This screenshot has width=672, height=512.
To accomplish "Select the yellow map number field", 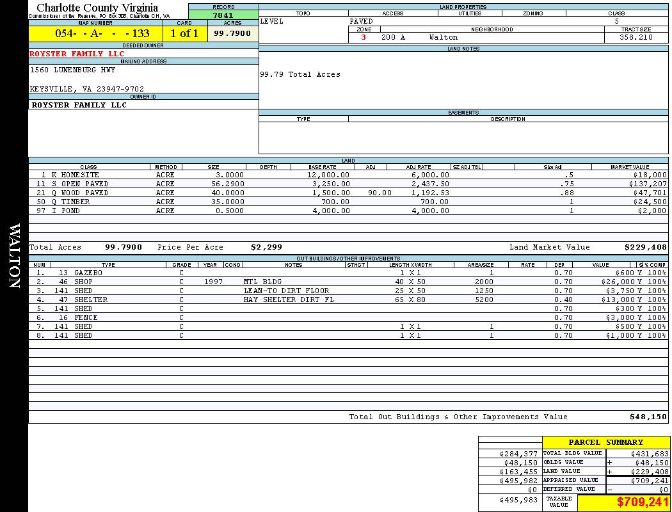I will pyautogui.click(x=95, y=34).
